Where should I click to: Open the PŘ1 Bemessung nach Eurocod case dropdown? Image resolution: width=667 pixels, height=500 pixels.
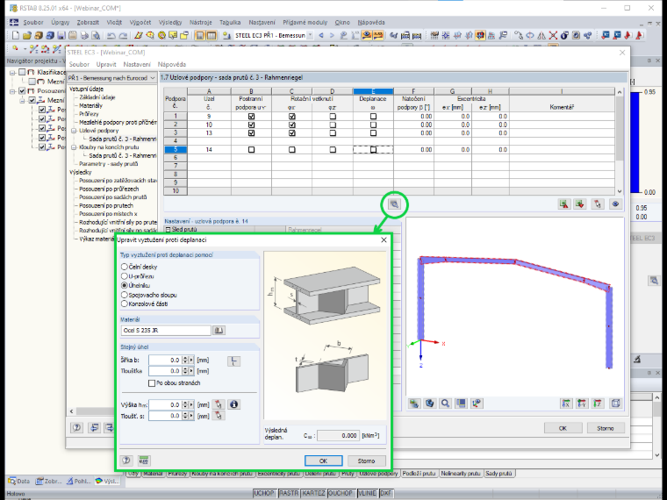point(153,78)
